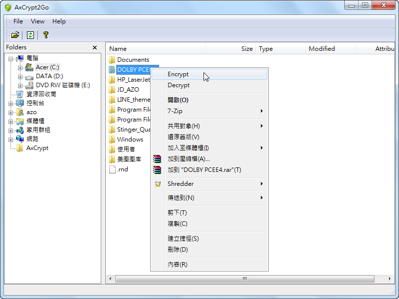Screen dimensions: 399x299
Task: Expand the 家用群組 tree node
Action: (x=10, y=131)
